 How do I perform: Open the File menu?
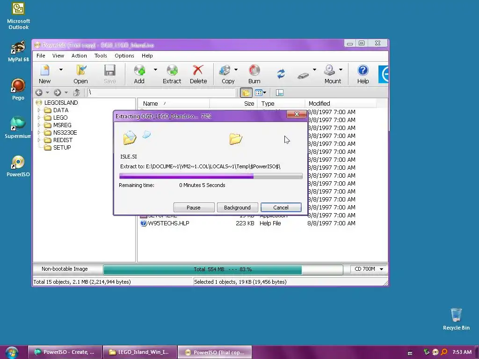(41, 56)
